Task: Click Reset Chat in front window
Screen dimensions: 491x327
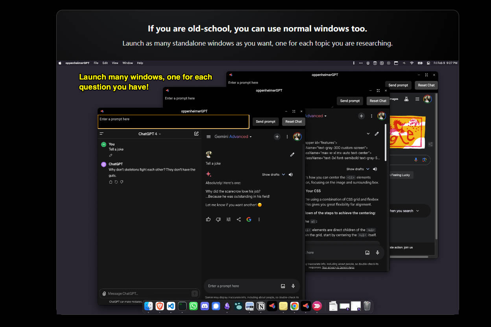Action: (293, 121)
